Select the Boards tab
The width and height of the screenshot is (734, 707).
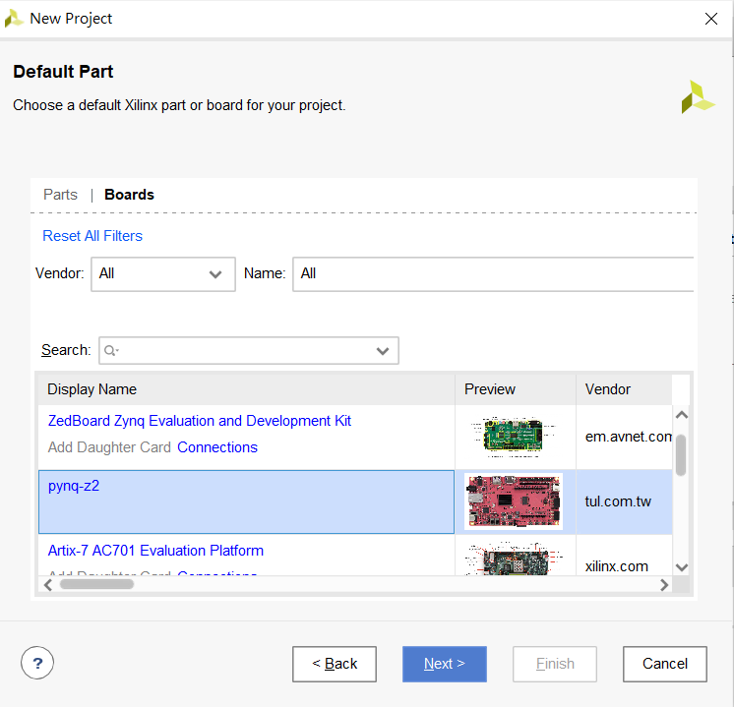[x=129, y=195]
